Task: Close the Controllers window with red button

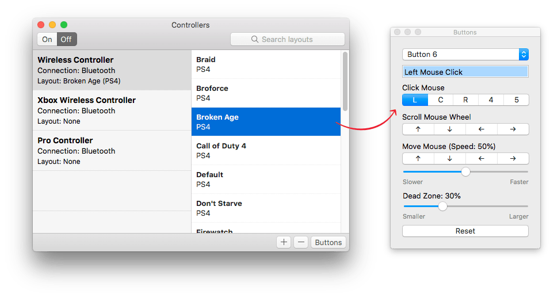Action: (41, 25)
